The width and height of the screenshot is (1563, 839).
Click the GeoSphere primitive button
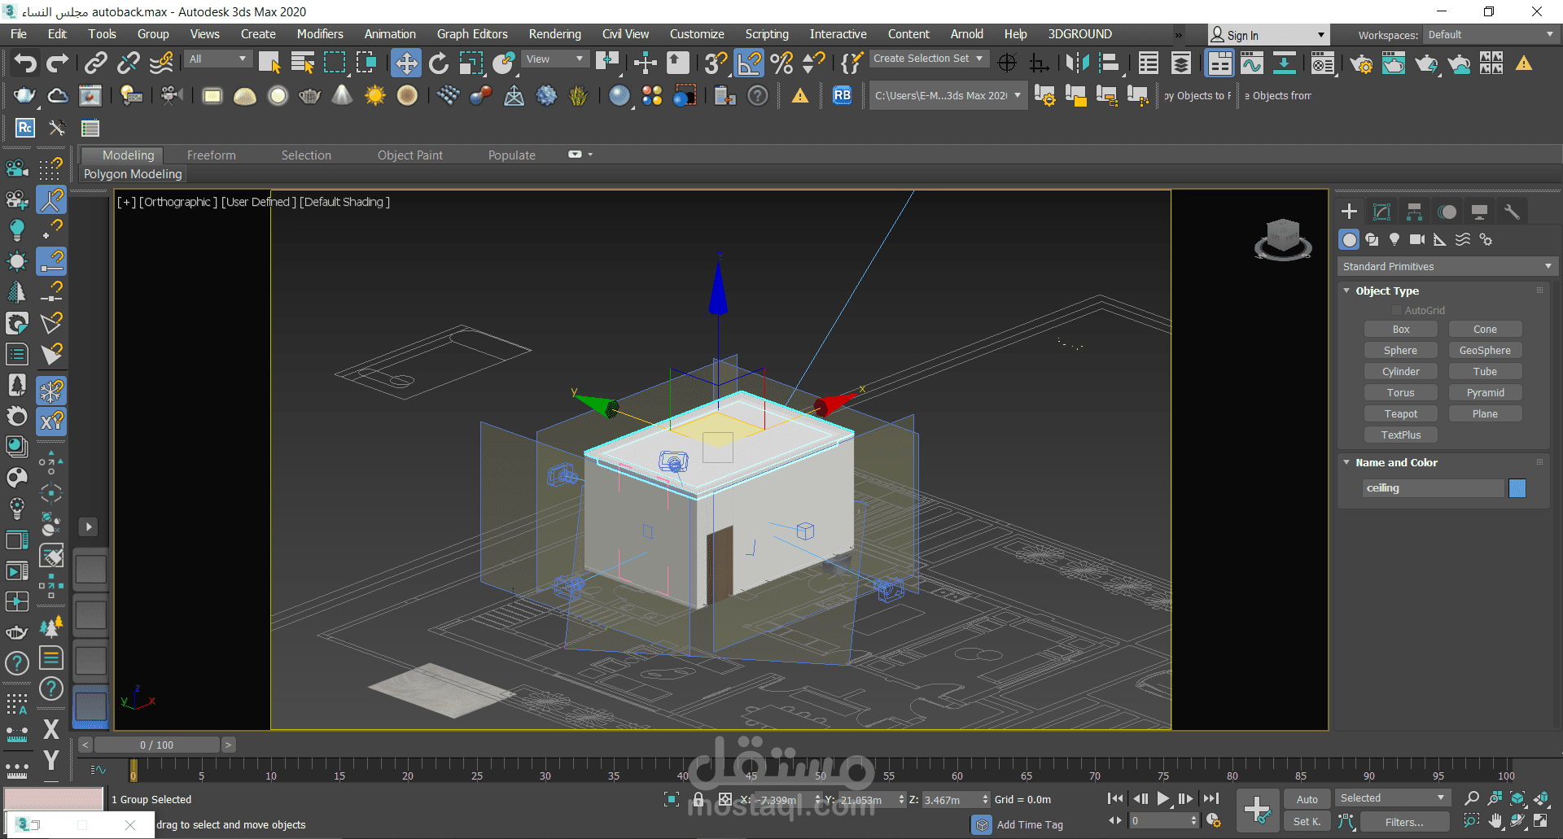pyautogui.click(x=1485, y=351)
